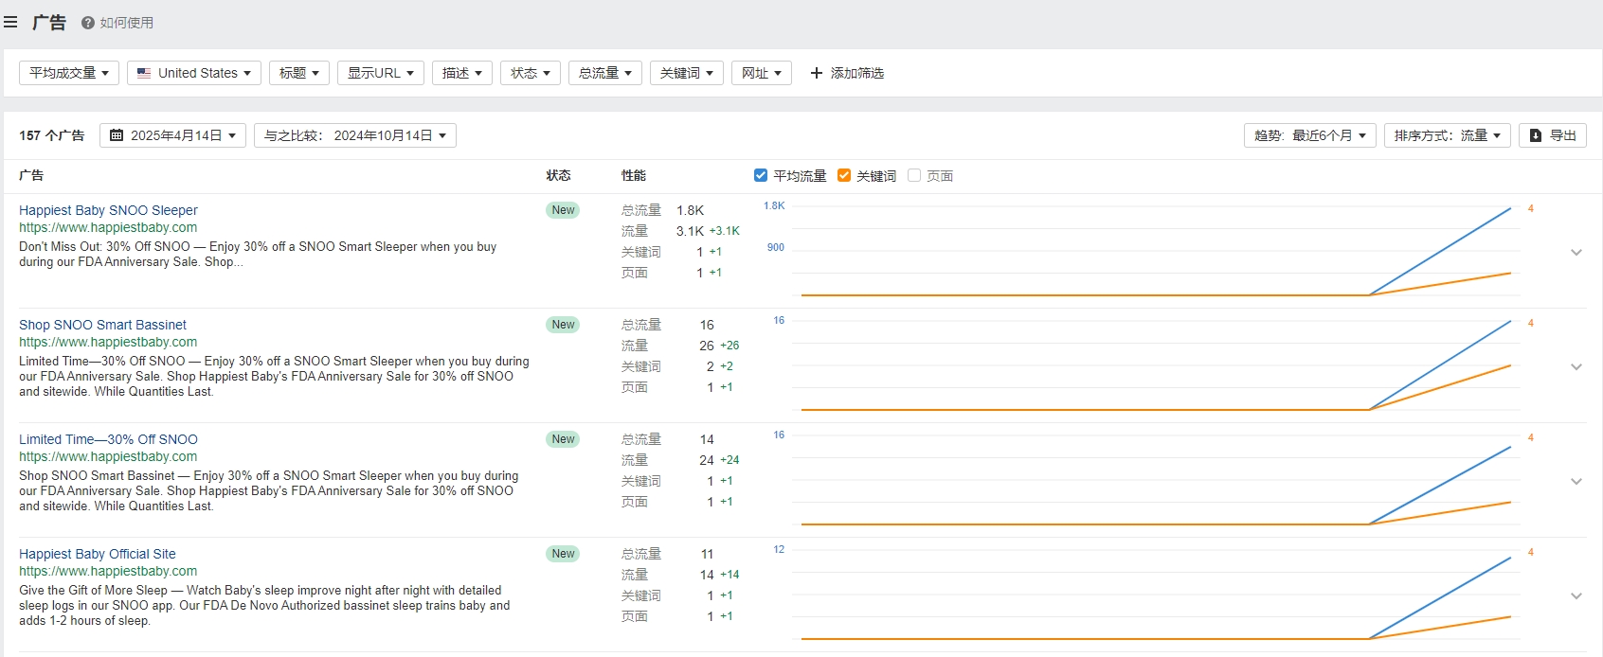
Task: Click the New badge for Limited Time—30% Off SNOO
Action: coord(563,439)
